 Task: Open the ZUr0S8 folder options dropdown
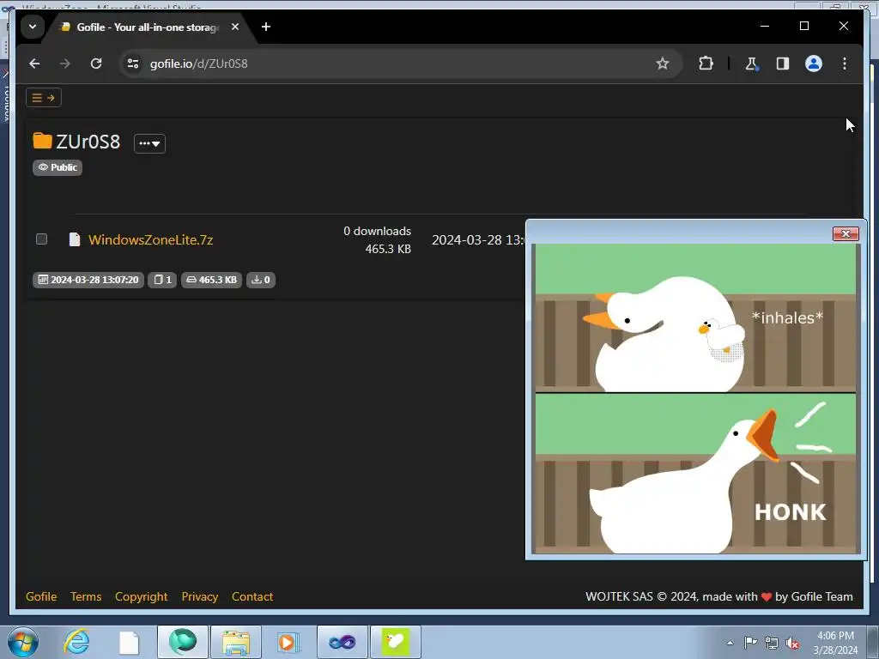tap(149, 143)
